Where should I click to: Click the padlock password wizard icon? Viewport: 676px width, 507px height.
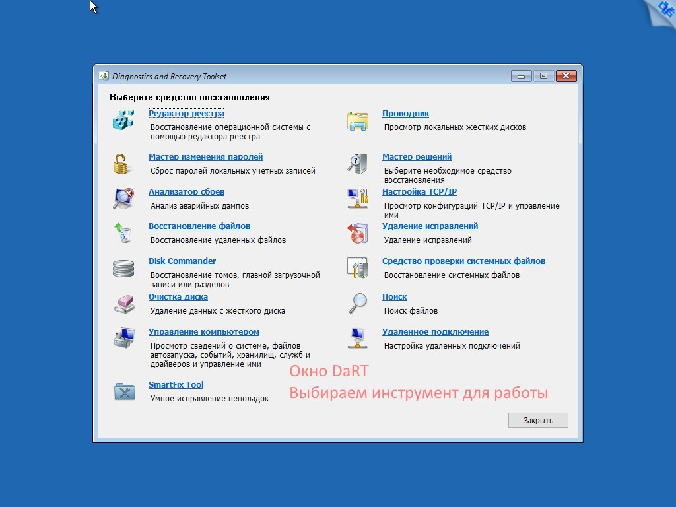[123, 163]
